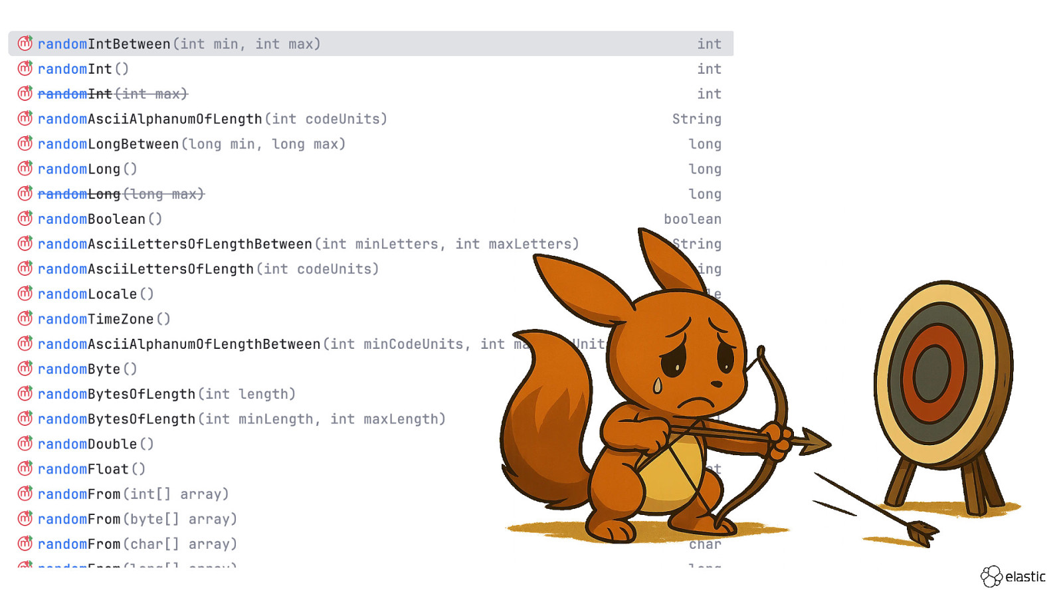Click the method icon beside randomInt()
1063x598 pixels.
click(x=25, y=68)
